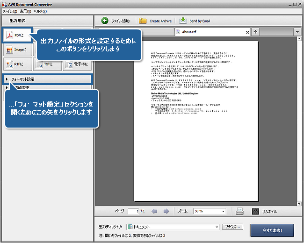Open the ヘルプ menu
The image size is (304, 243).
(40, 11)
